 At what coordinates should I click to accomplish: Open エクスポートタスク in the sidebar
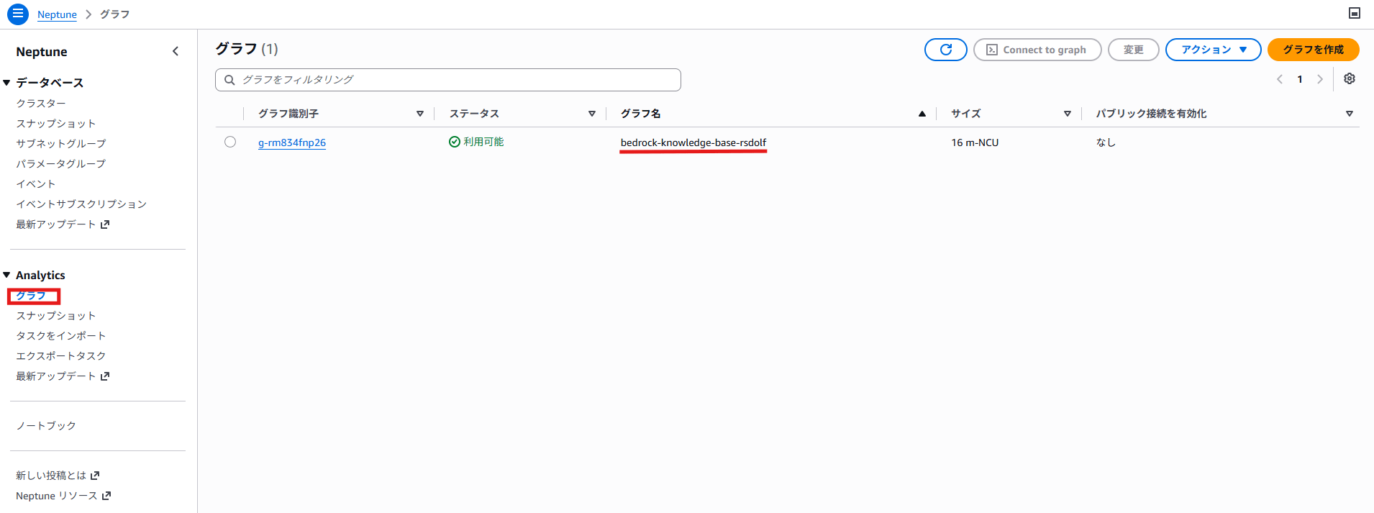click(x=61, y=356)
